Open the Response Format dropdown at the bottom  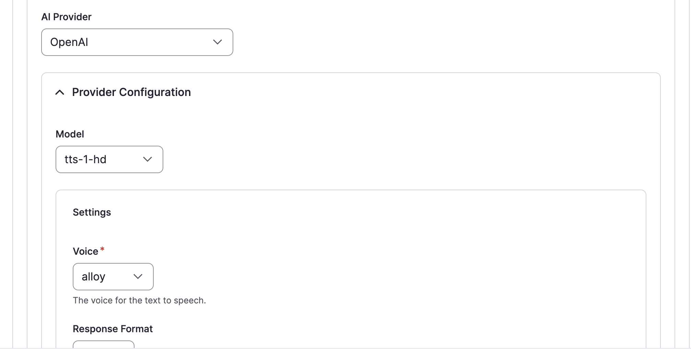point(103,346)
